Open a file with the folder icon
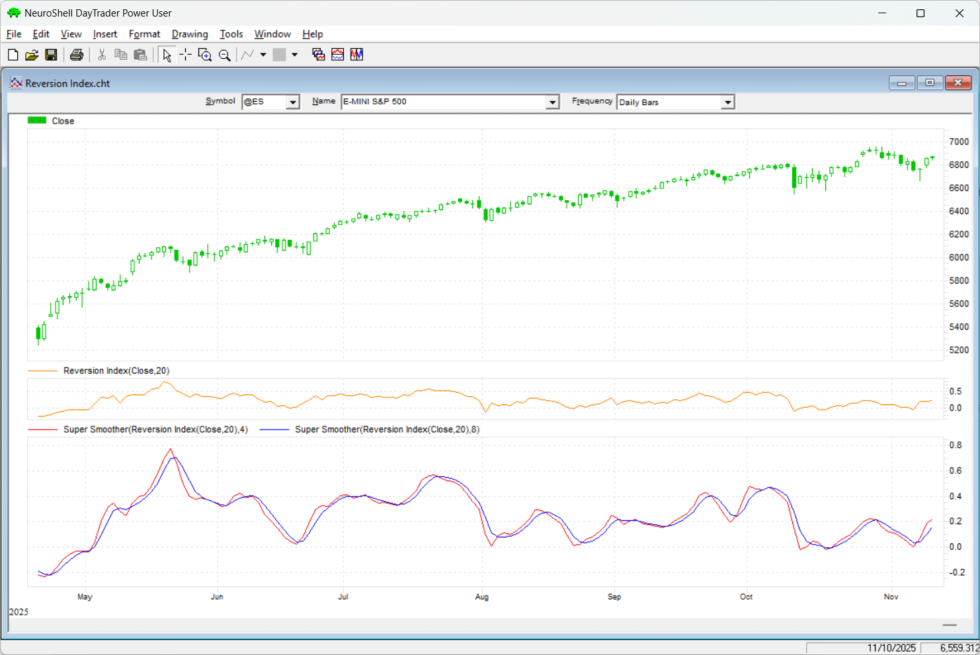Screen dimensions: 980x655 point(31,55)
